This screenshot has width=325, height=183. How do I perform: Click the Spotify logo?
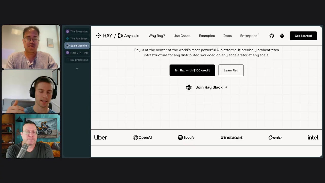coord(186,138)
